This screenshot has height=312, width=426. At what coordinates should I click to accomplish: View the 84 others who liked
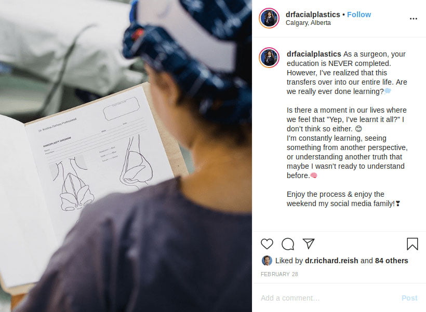tap(392, 261)
